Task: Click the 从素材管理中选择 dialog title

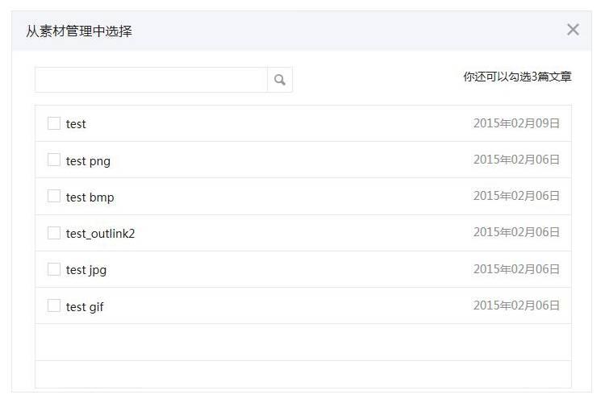Action: tap(79, 31)
